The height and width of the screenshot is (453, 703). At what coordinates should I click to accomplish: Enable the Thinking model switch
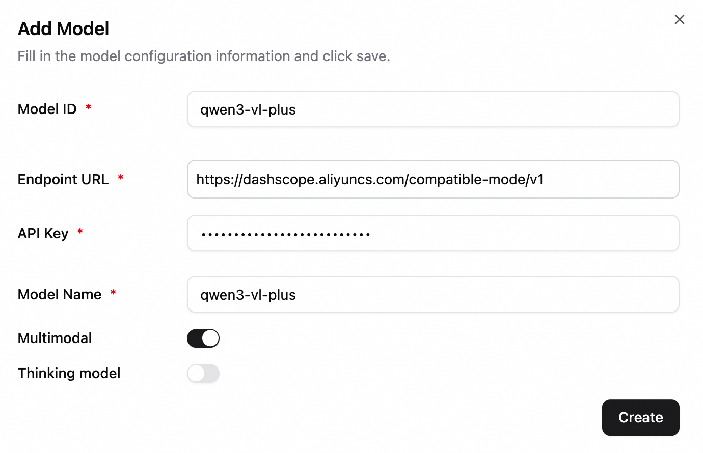tap(203, 374)
